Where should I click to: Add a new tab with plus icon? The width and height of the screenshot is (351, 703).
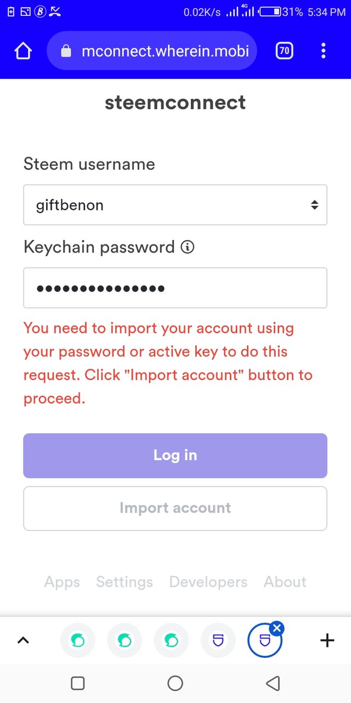pos(327,640)
